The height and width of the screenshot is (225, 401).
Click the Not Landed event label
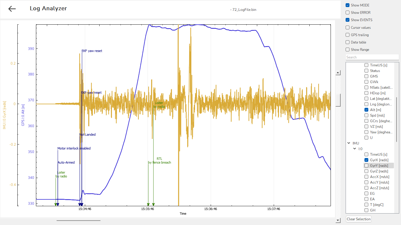click(x=88, y=135)
